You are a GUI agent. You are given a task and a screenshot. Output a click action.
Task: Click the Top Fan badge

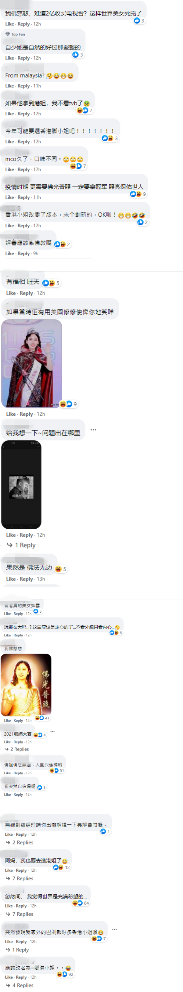point(15,34)
